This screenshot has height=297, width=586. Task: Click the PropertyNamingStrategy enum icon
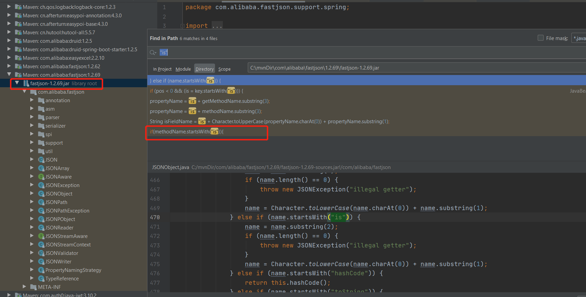point(41,270)
